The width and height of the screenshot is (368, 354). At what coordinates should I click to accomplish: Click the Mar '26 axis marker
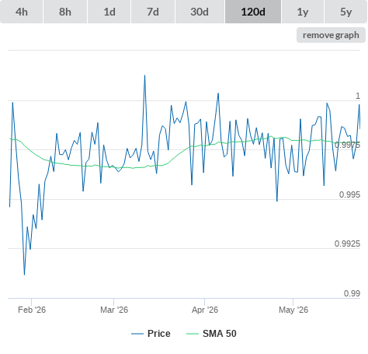click(114, 310)
